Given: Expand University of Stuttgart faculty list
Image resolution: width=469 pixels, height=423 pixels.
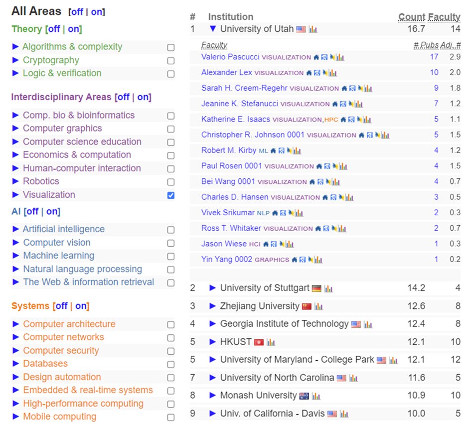Looking at the screenshot, I should pos(213,288).
